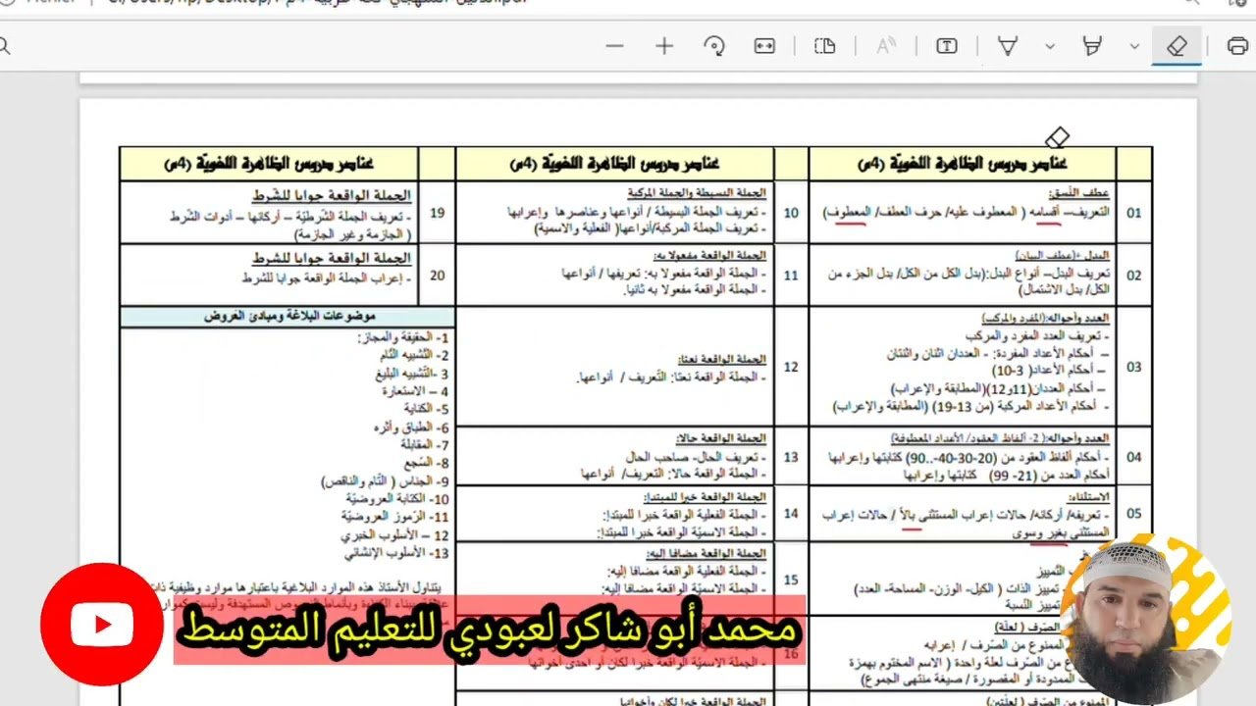This screenshot has height=706, width=1256.
Task: Expand the draw pen options arrow
Action: coord(1050,46)
